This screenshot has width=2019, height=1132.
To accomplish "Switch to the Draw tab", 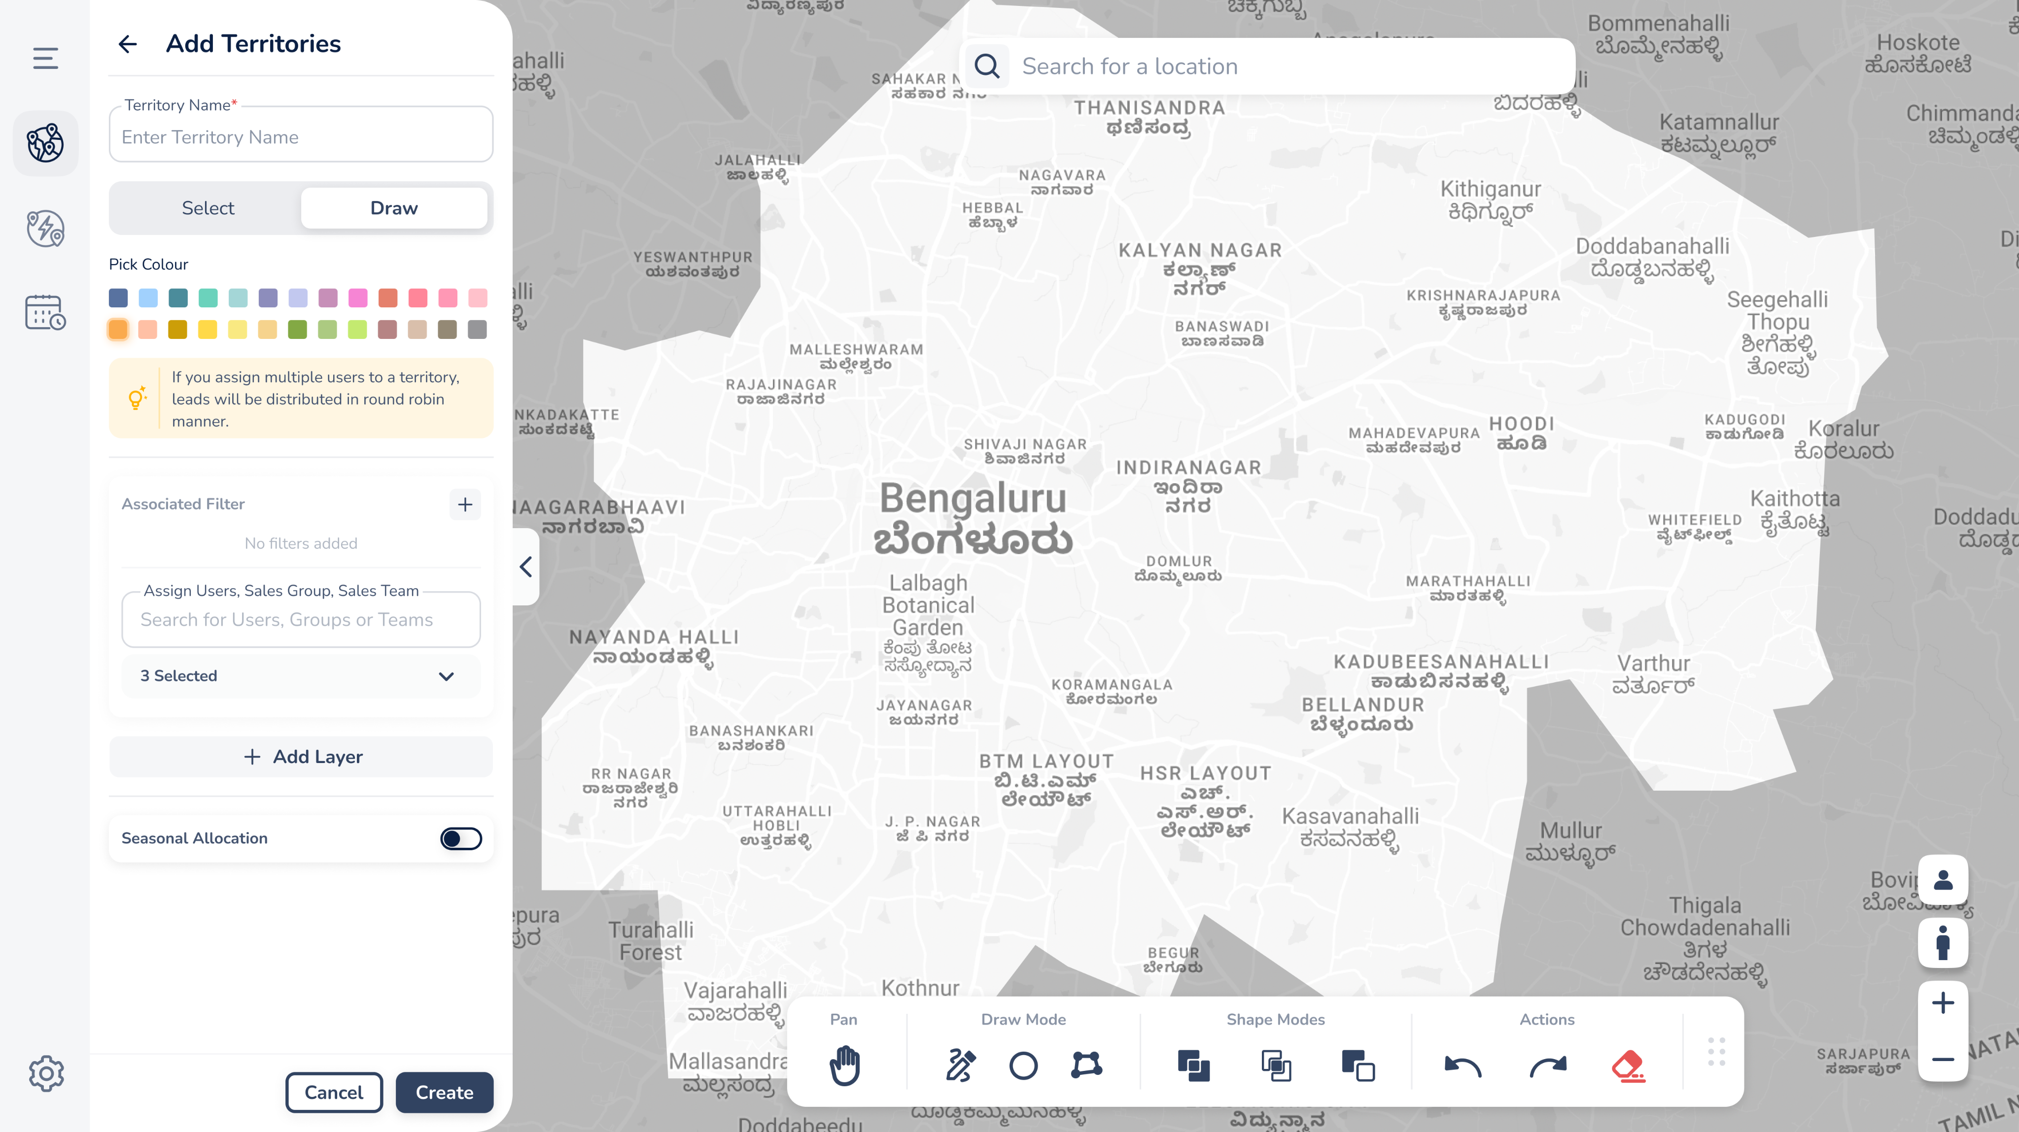I will click(393, 208).
